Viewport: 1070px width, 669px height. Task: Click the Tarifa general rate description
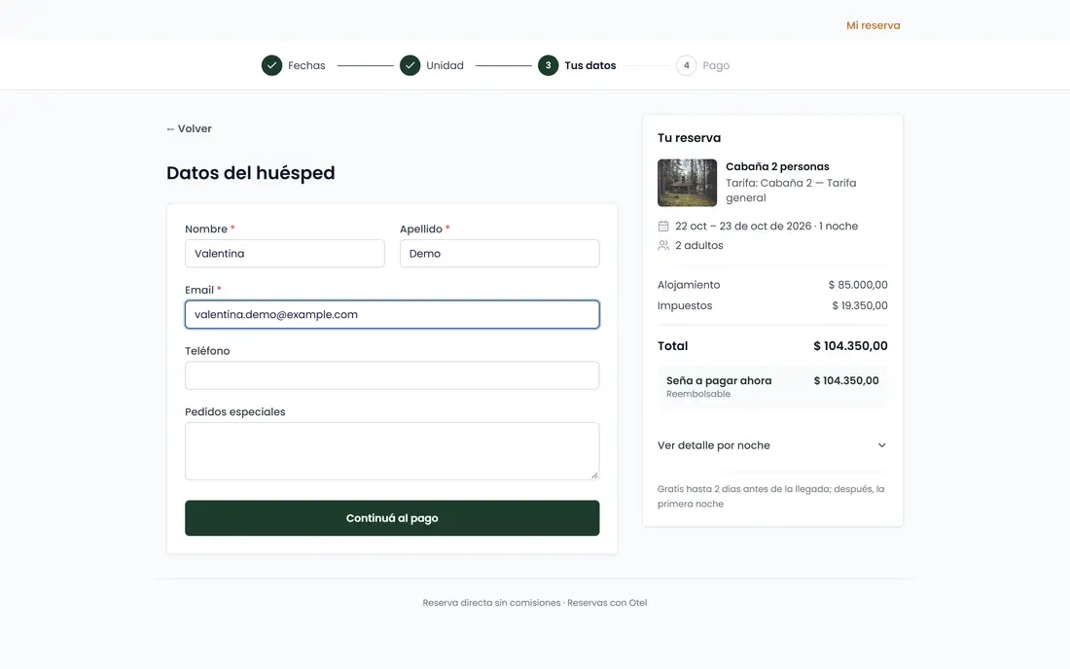pyautogui.click(x=791, y=191)
